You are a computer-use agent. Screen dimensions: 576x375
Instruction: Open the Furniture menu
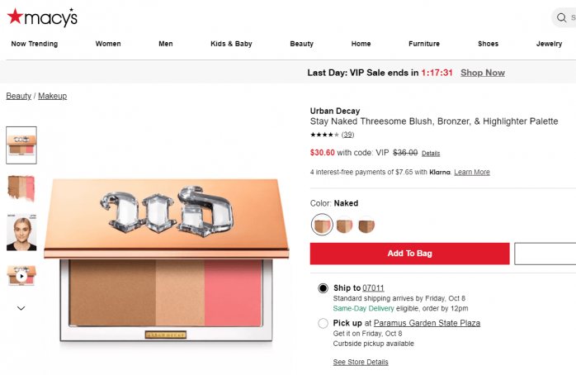[x=424, y=44]
